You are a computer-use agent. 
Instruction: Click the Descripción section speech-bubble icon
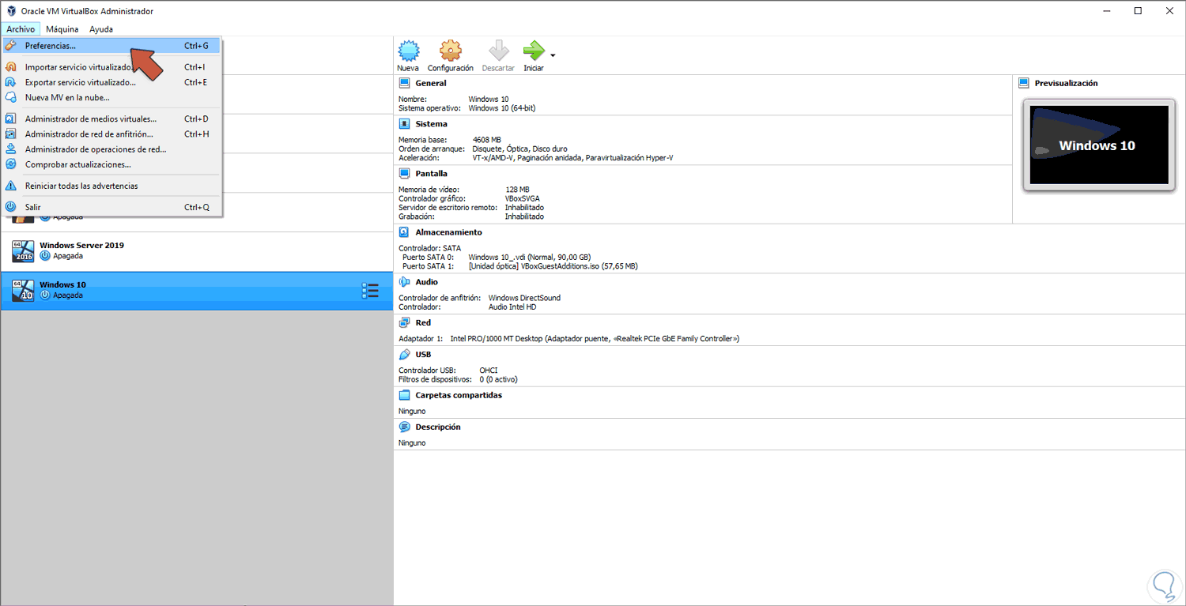click(x=404, y=427)
